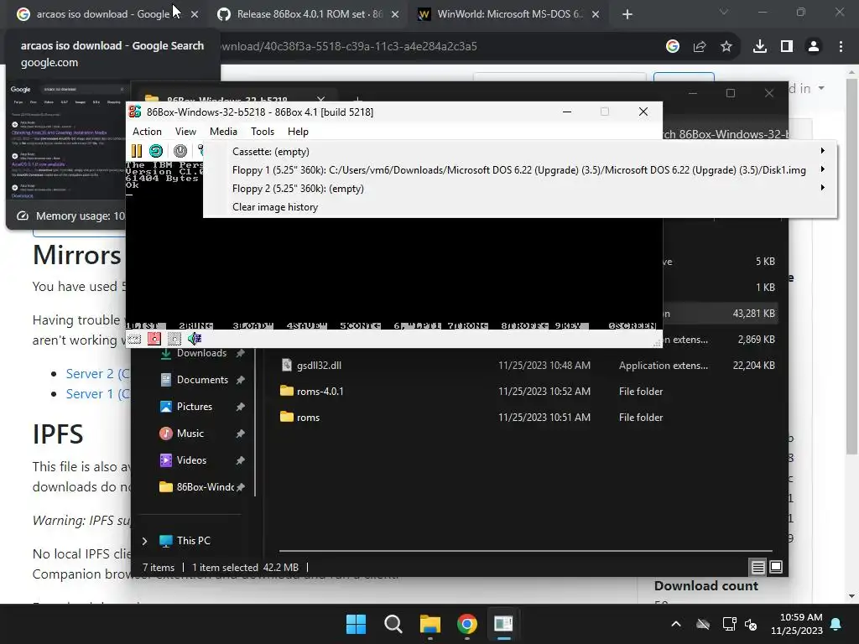
Task: Switch to WinWorld Microsoft MS-DOS tab
Action: pos(509,14)
